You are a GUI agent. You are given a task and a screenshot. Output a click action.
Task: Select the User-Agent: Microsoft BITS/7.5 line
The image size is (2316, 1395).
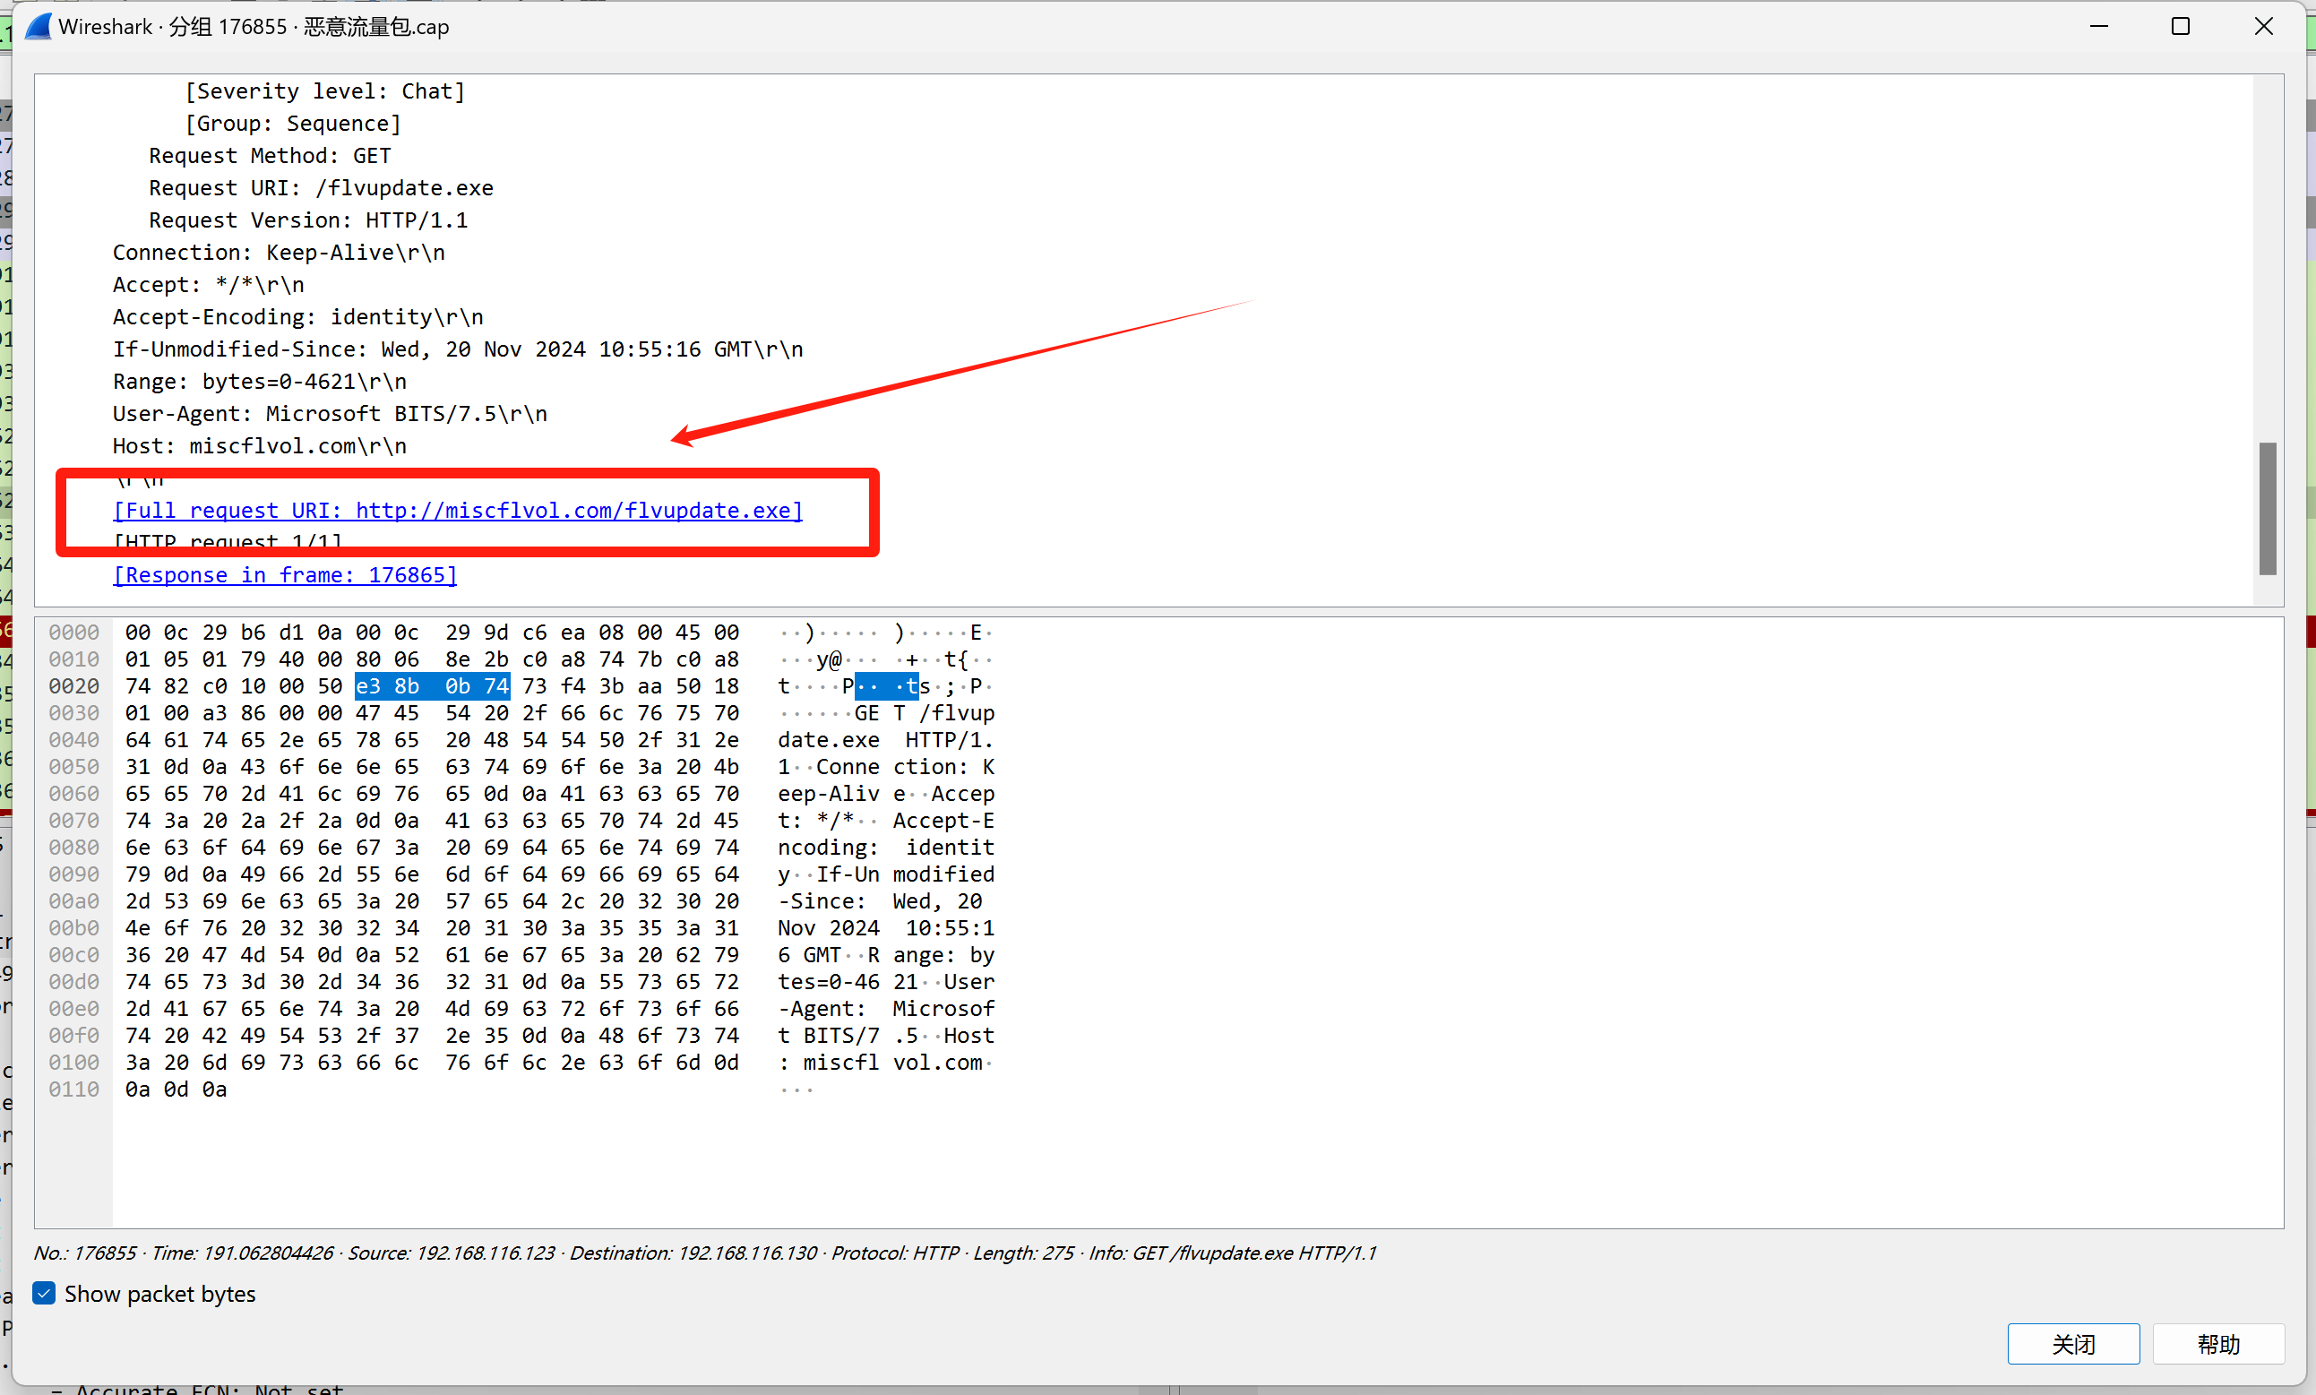pos(330,414)
